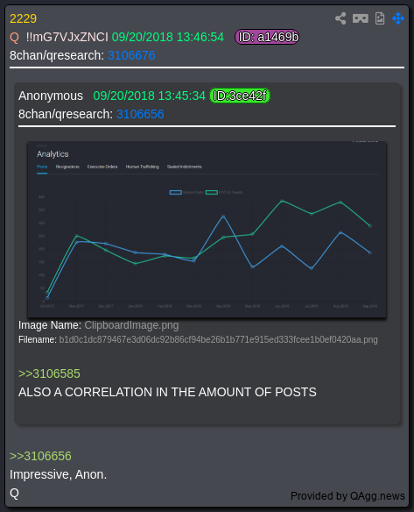Open the 8chan link 3106656 in the quoted post
The image size is (414, 512).
(140, 114)
